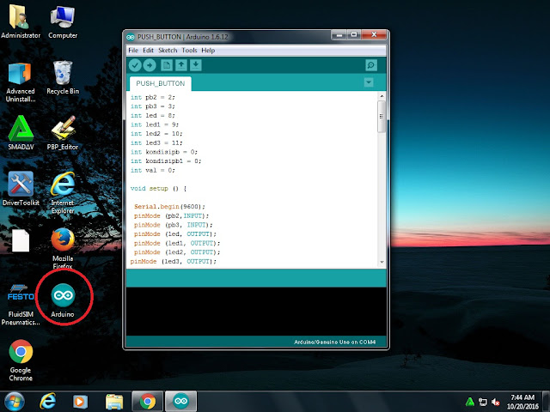The width and height of the screenshot is (550, 412).
Task: Open the Edit menu
Action: (x=148, y=51)
